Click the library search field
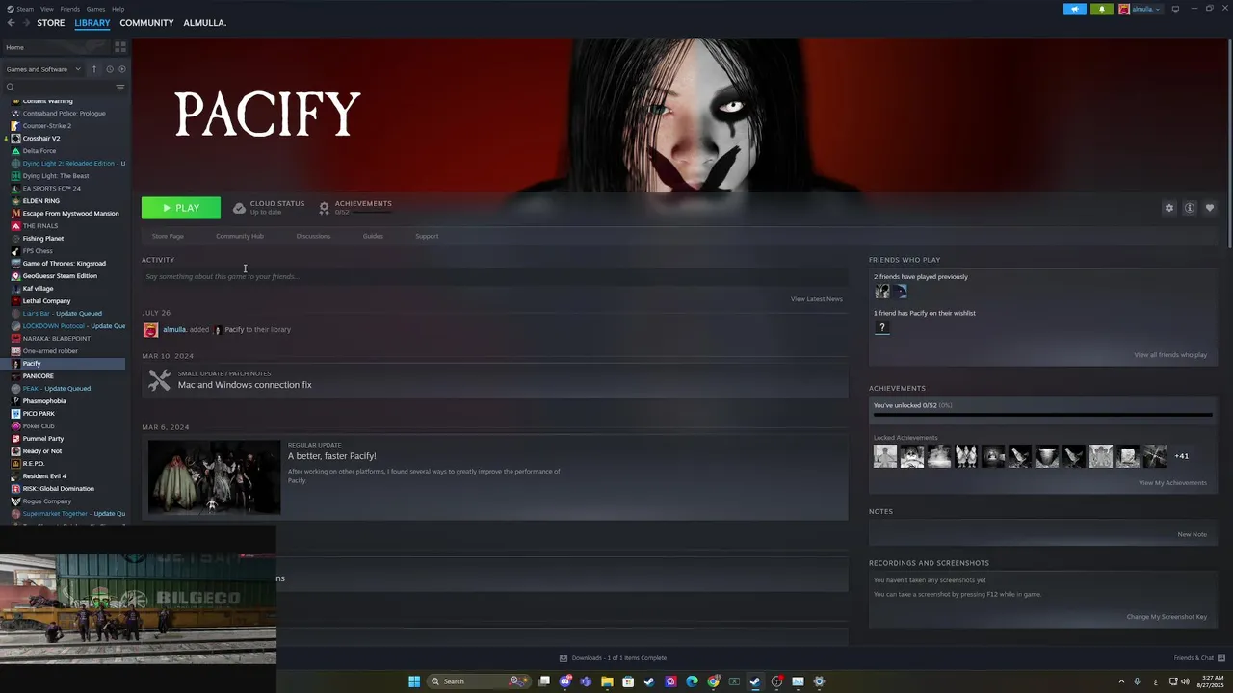 click(58, 88)
